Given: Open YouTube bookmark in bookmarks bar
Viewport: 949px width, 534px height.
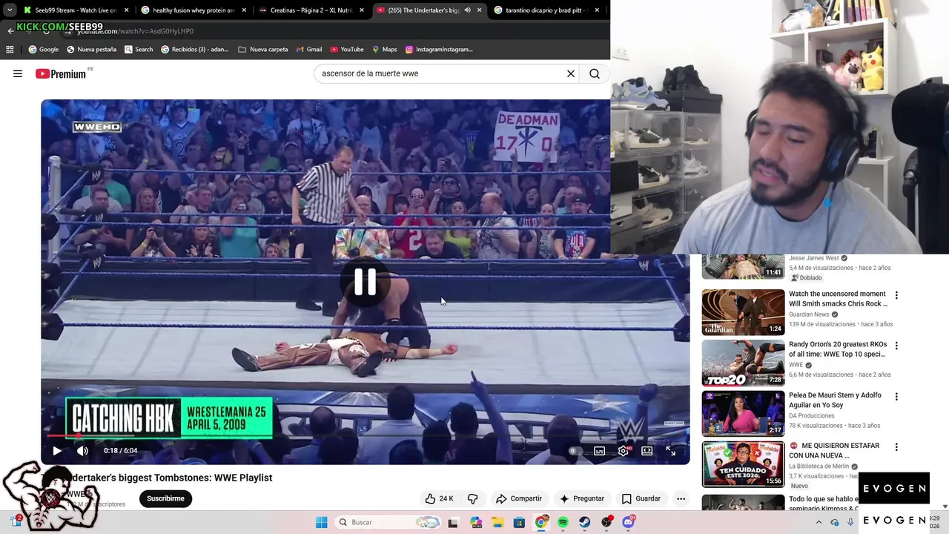Looking at the screenshot, I should 347,50.
